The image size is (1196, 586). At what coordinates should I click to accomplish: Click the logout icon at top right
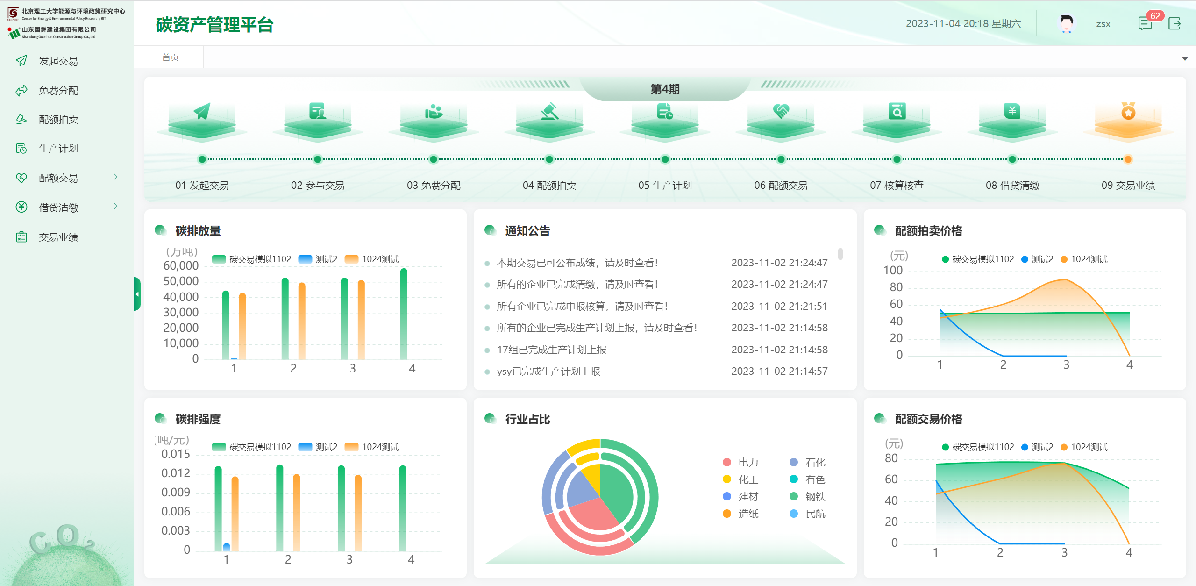1176,24
